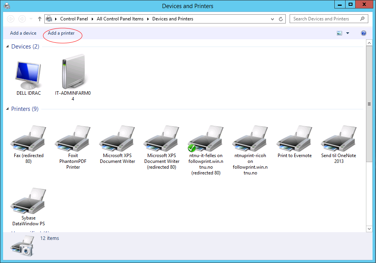Refresh the Devices and Printers view
The height and width of the screenshot is (263, 376).
click(281, 19)
